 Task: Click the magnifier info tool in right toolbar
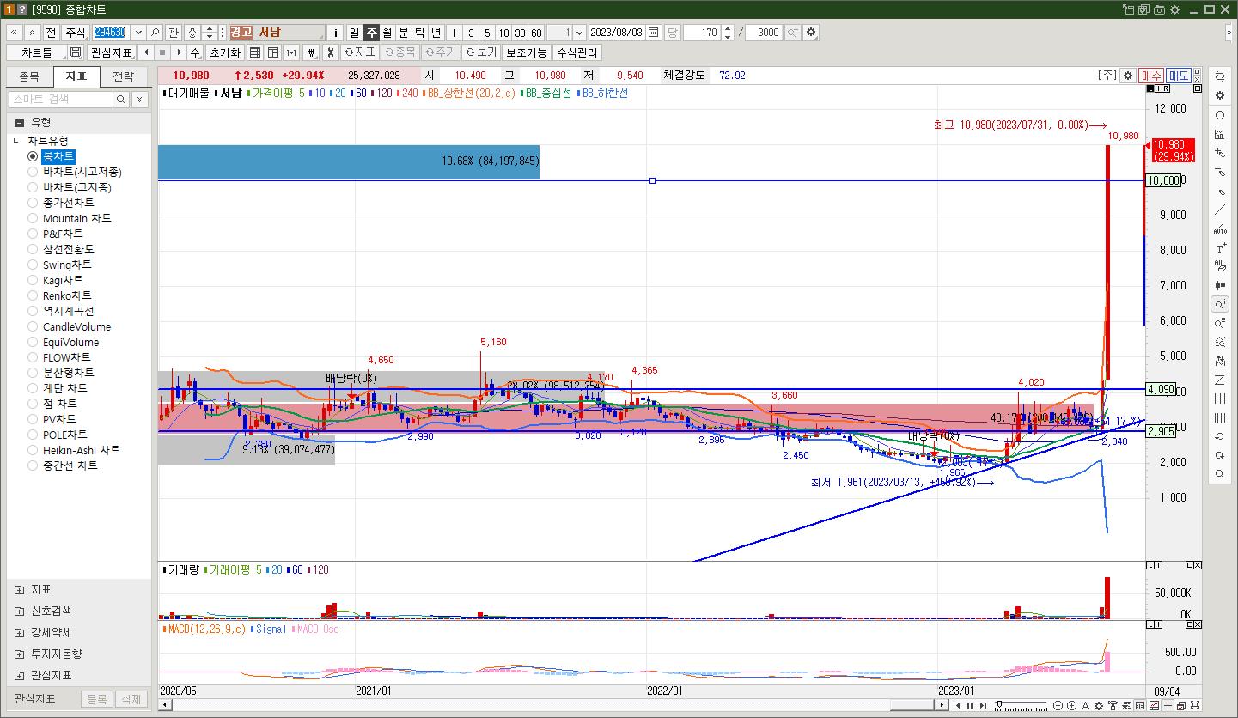[1220, 304]
